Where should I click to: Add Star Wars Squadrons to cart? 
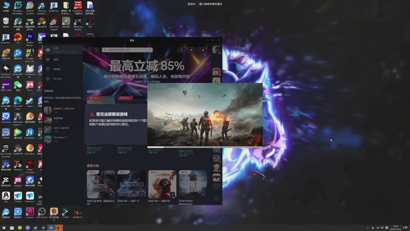point(173,195)
